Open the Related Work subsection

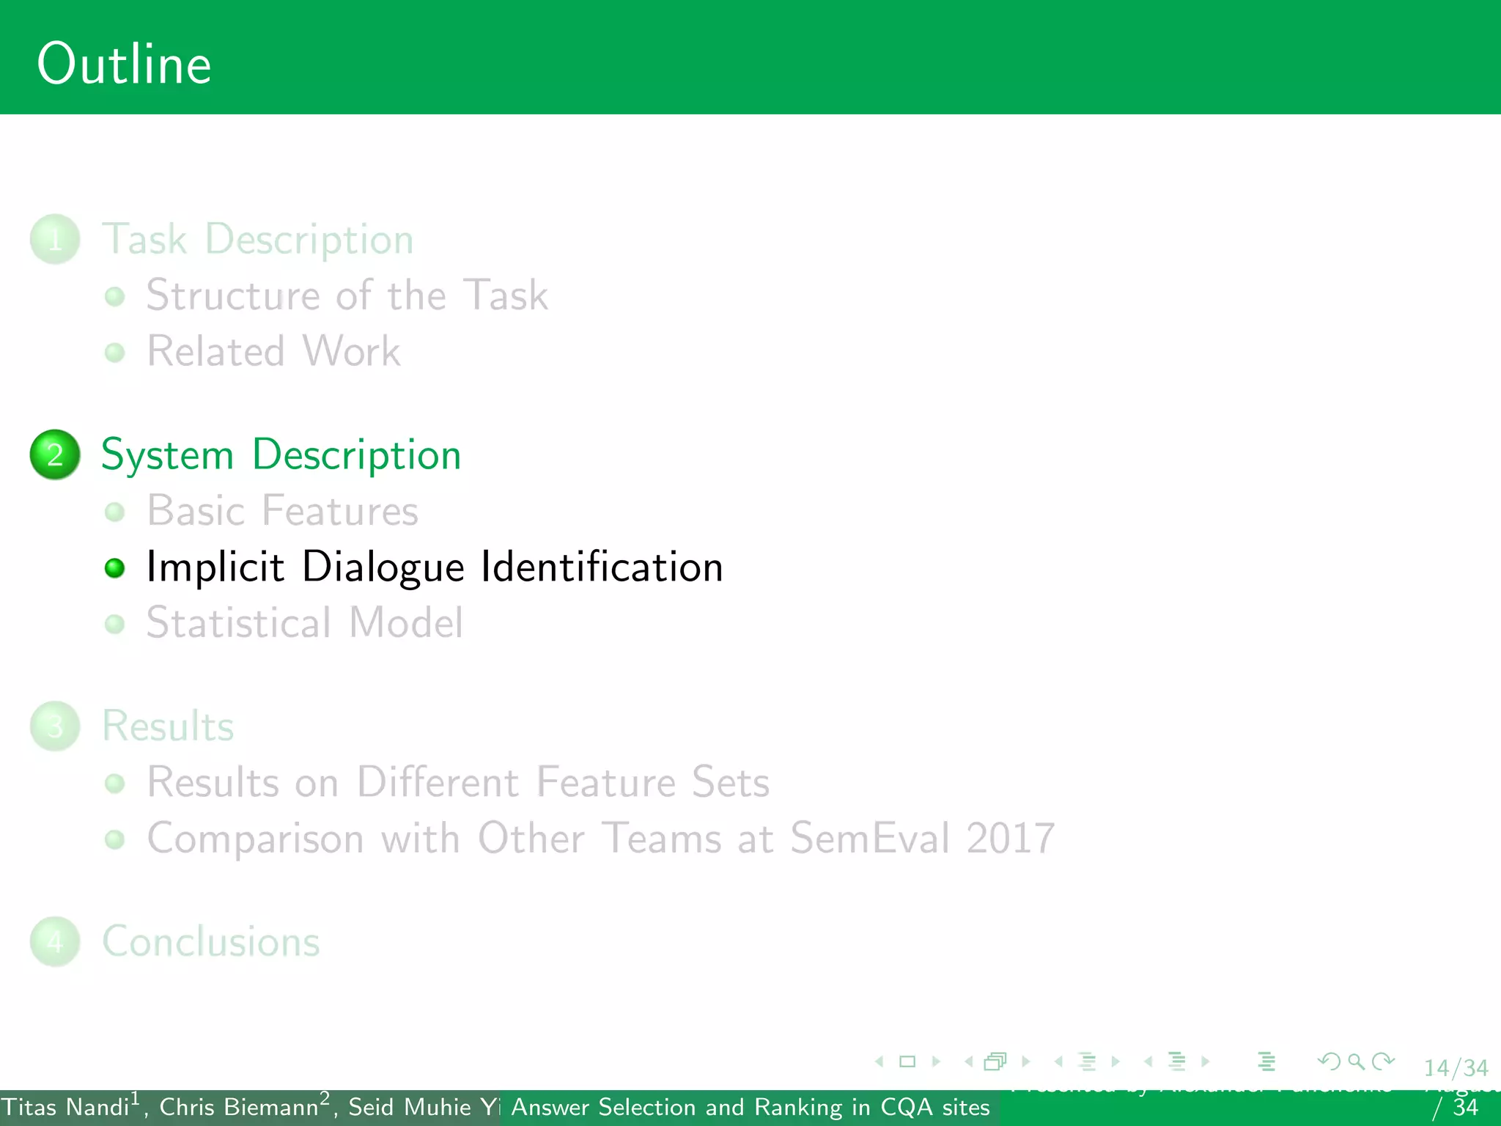273,351
